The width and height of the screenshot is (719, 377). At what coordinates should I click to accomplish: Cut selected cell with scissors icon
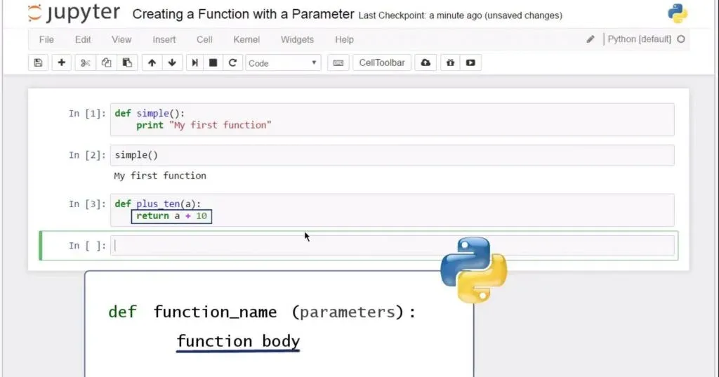(86, 62)
